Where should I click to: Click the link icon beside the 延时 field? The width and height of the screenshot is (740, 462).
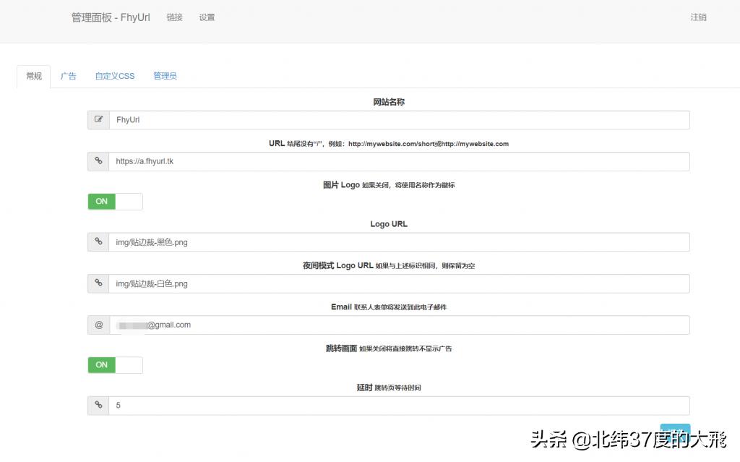tap(98, 405)
